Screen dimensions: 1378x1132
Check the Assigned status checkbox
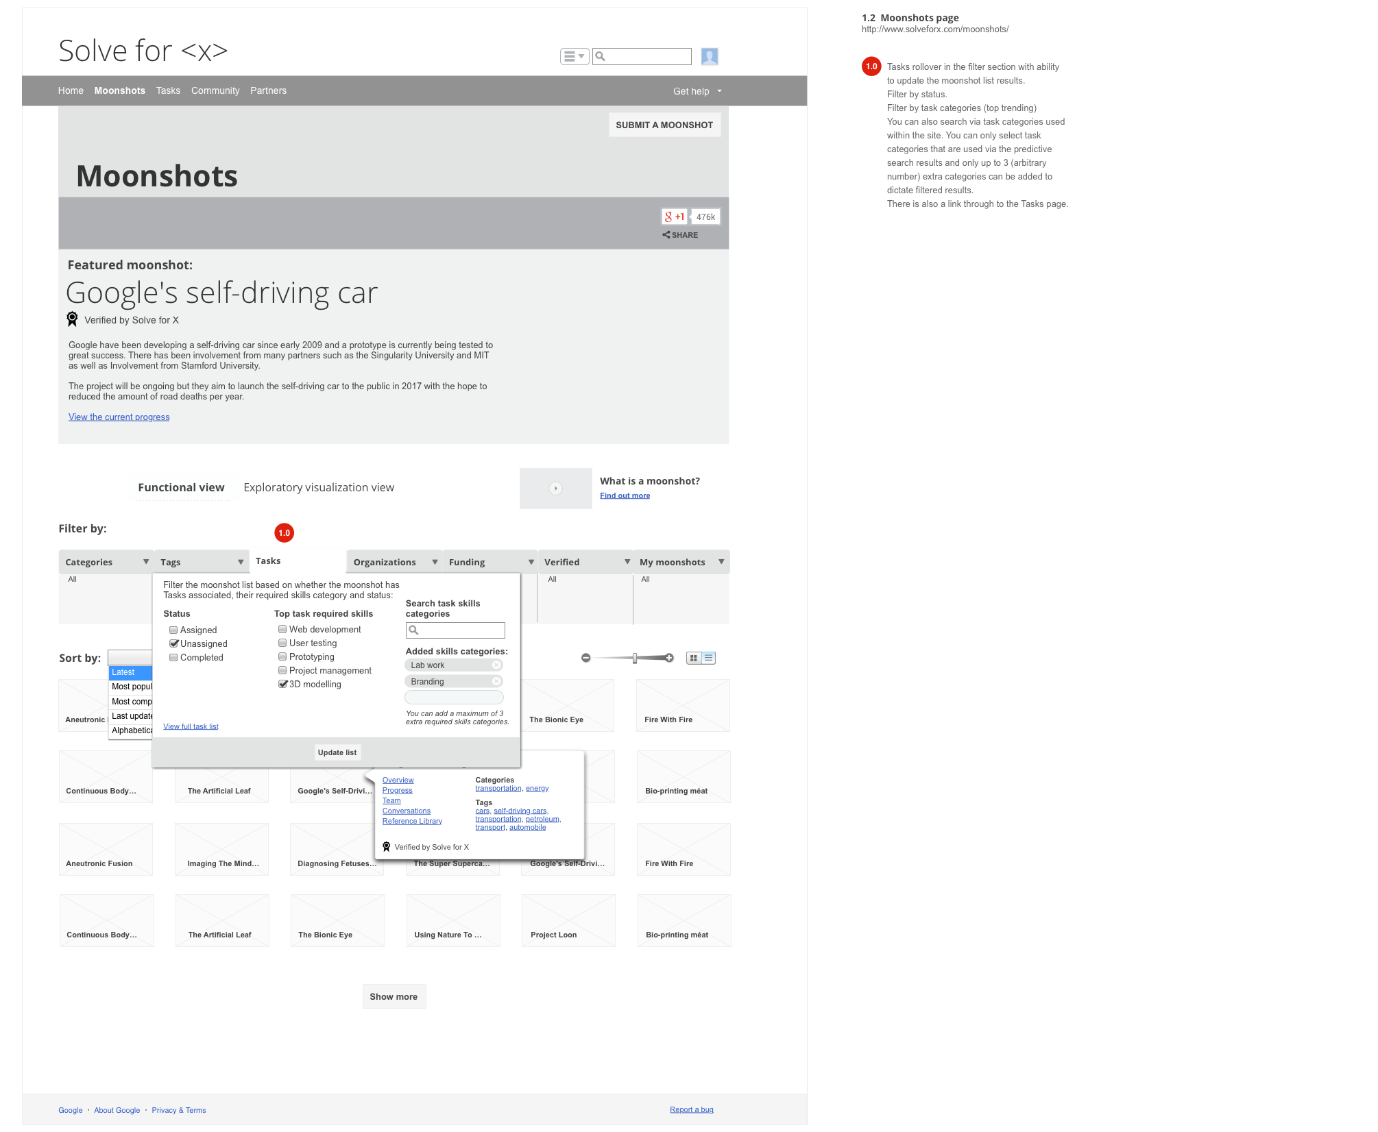173,630
